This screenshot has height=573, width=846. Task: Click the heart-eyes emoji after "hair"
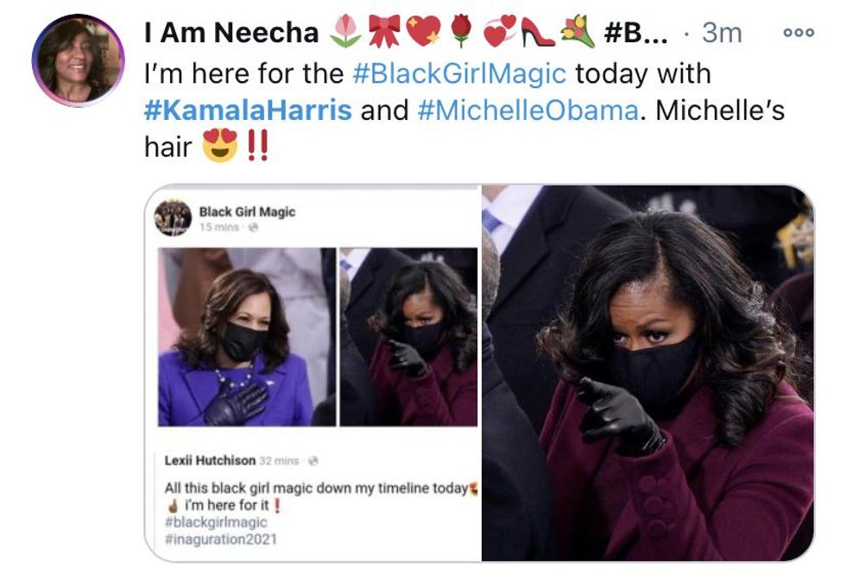click(x=219, y=147)
